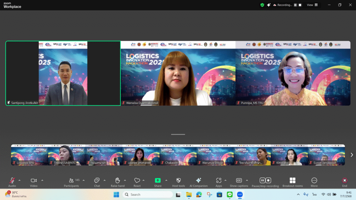Click the Thai language input indicator
Screen dimensions: 356x200
(314, 194)
